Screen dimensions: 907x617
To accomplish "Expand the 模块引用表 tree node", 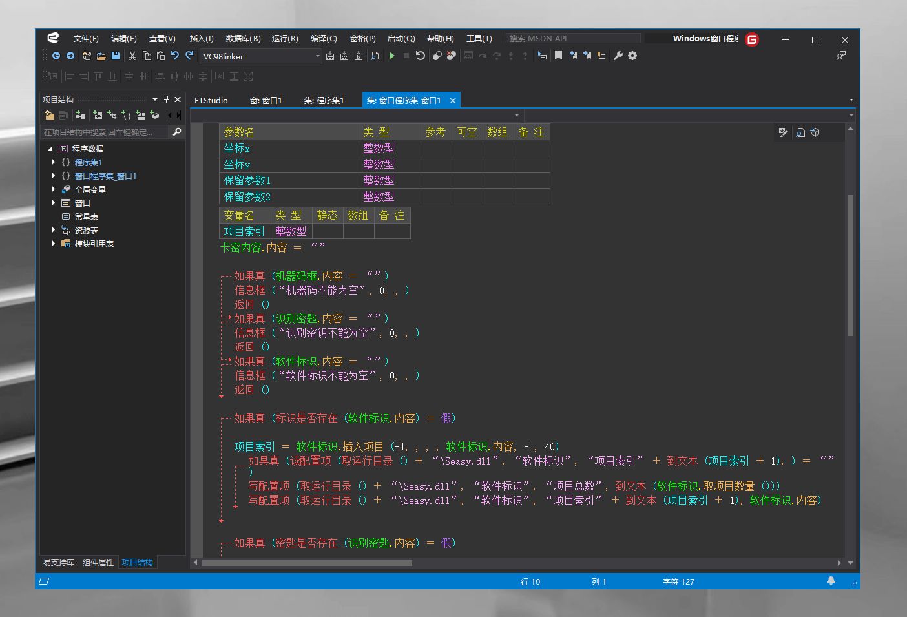I will pos(53,244).
